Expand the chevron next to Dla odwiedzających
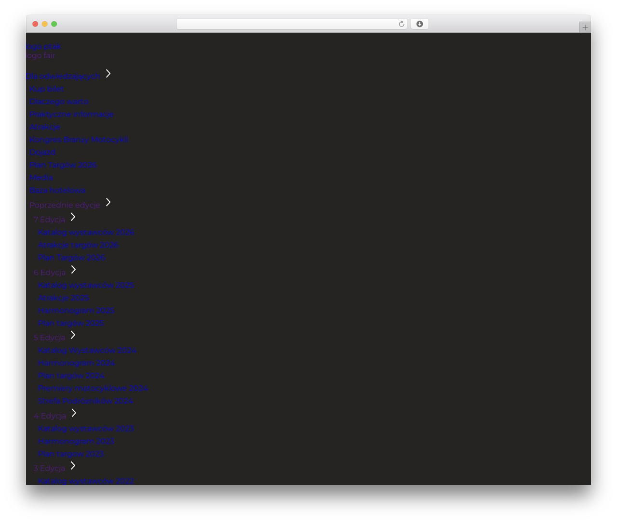 108,73
